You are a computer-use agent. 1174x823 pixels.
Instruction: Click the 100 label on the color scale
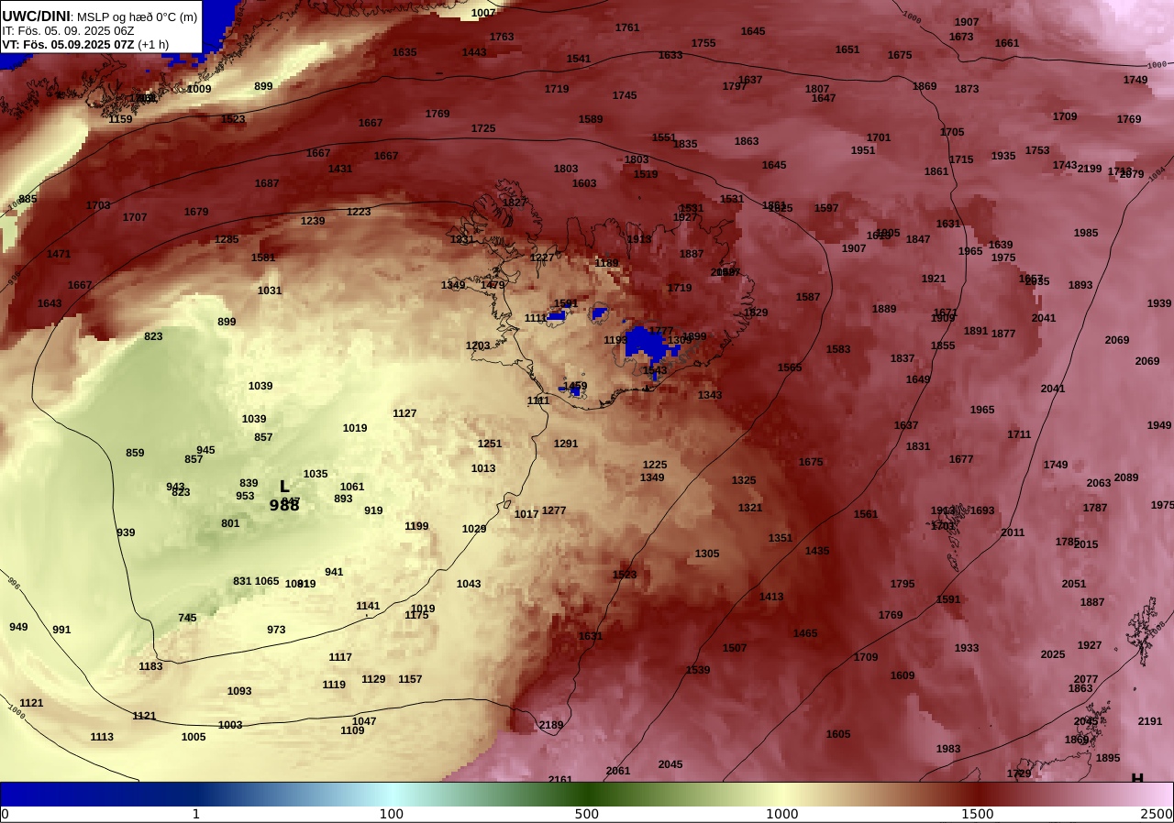[x=392, y=814]
